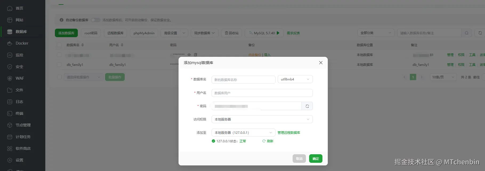
Task: Click the 需求反馈 feedback link
Action: [x=293, y=33]
